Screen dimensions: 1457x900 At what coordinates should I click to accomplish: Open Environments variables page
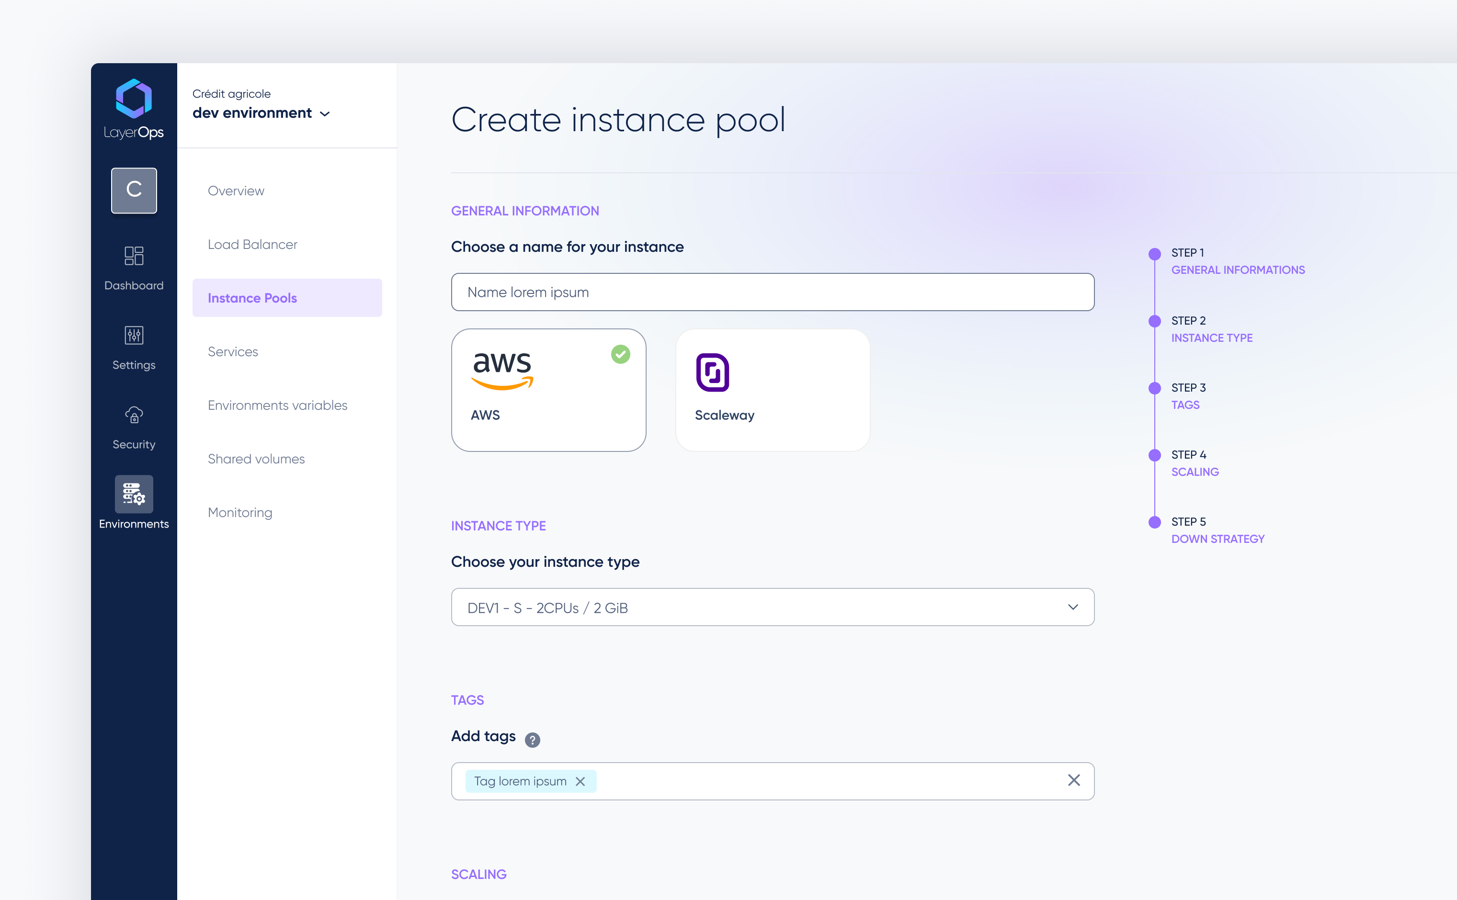pos(277,405)
